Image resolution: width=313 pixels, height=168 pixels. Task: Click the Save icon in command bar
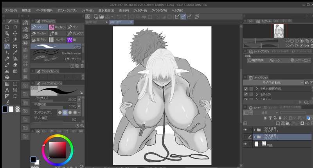point(107,17)
